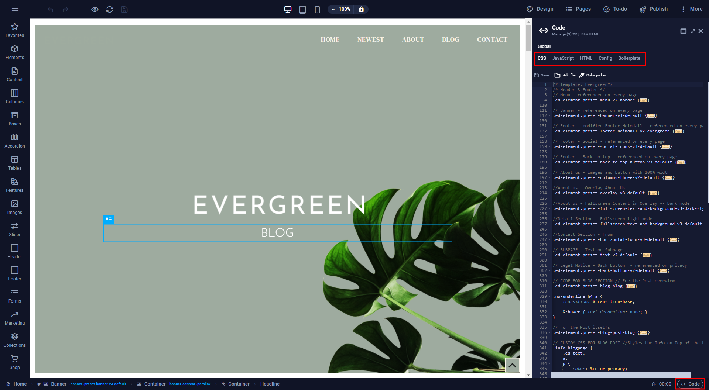Image resolution: width=709 pixels, height=390 pixels.
Task: Expand folded .preset-banner-v3-default code block
Action: pos(651,116)
